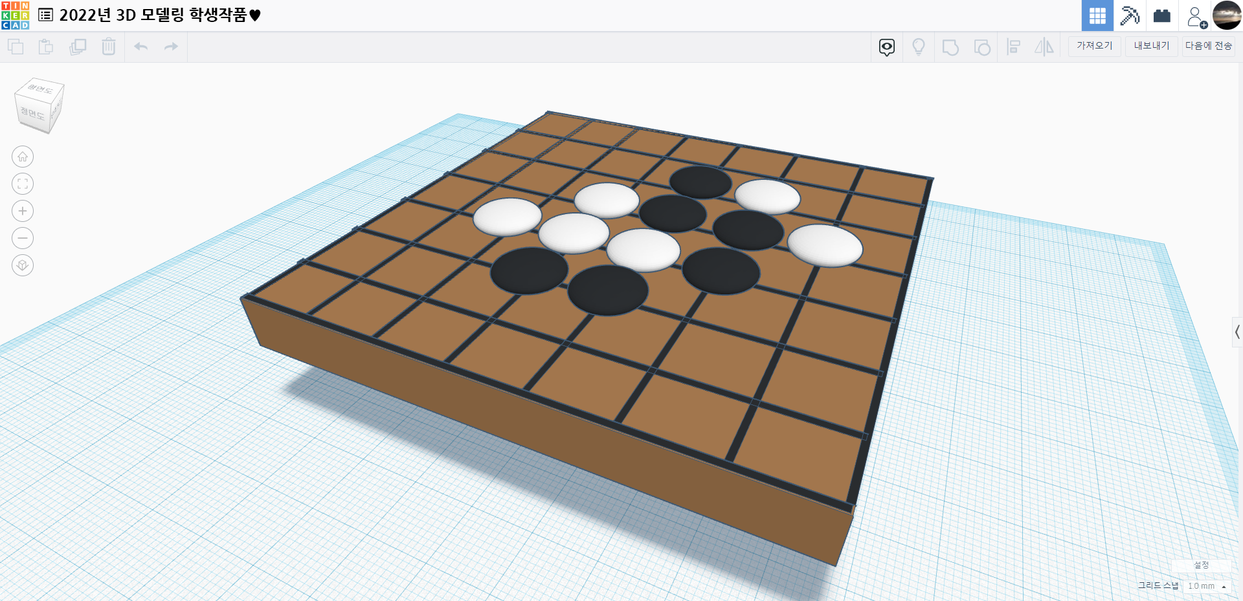Image resolution: width=1243 pixels, height=601 pixels.
Task: Open the design list icon beside the title
Action: [x=45, y=15]
